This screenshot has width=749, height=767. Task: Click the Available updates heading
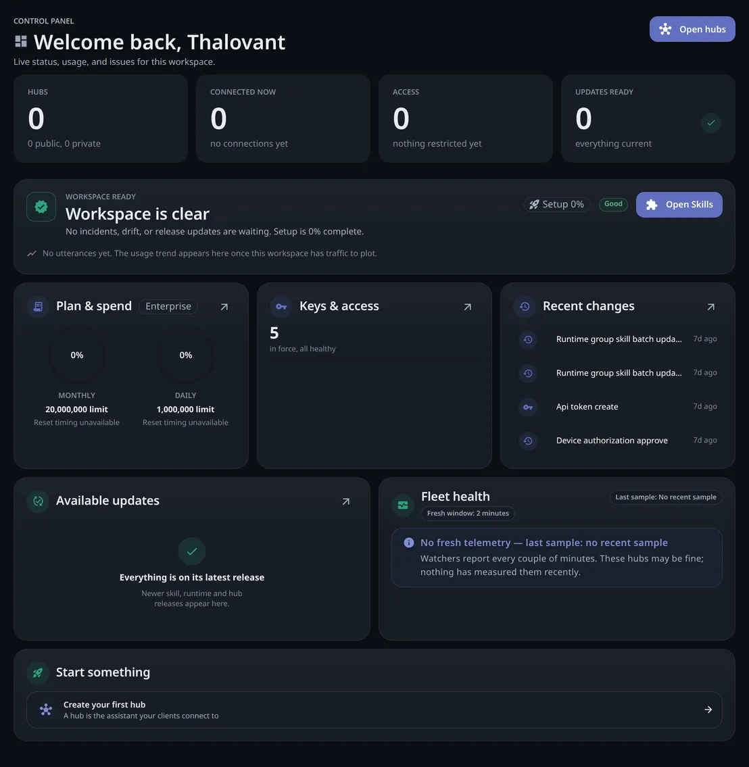click(x=107, y=501)
